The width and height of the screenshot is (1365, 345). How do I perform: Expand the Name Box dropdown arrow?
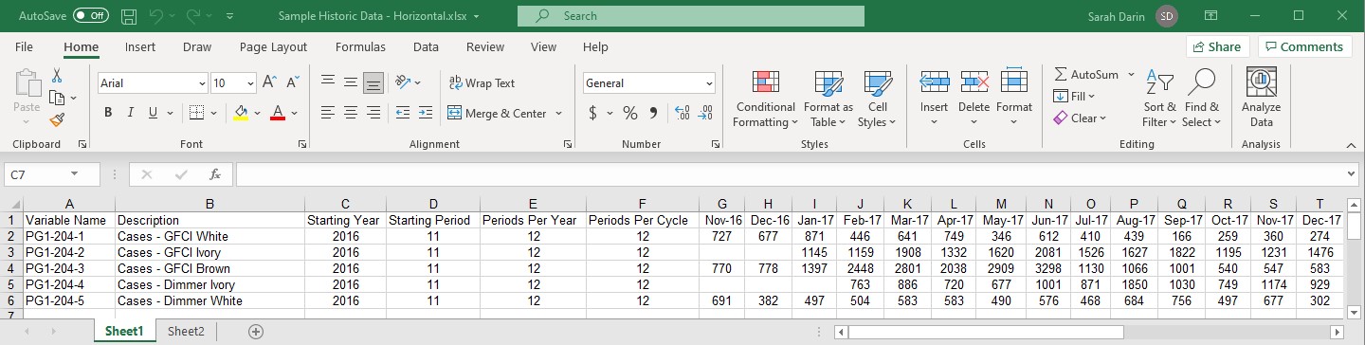[74, 174]
